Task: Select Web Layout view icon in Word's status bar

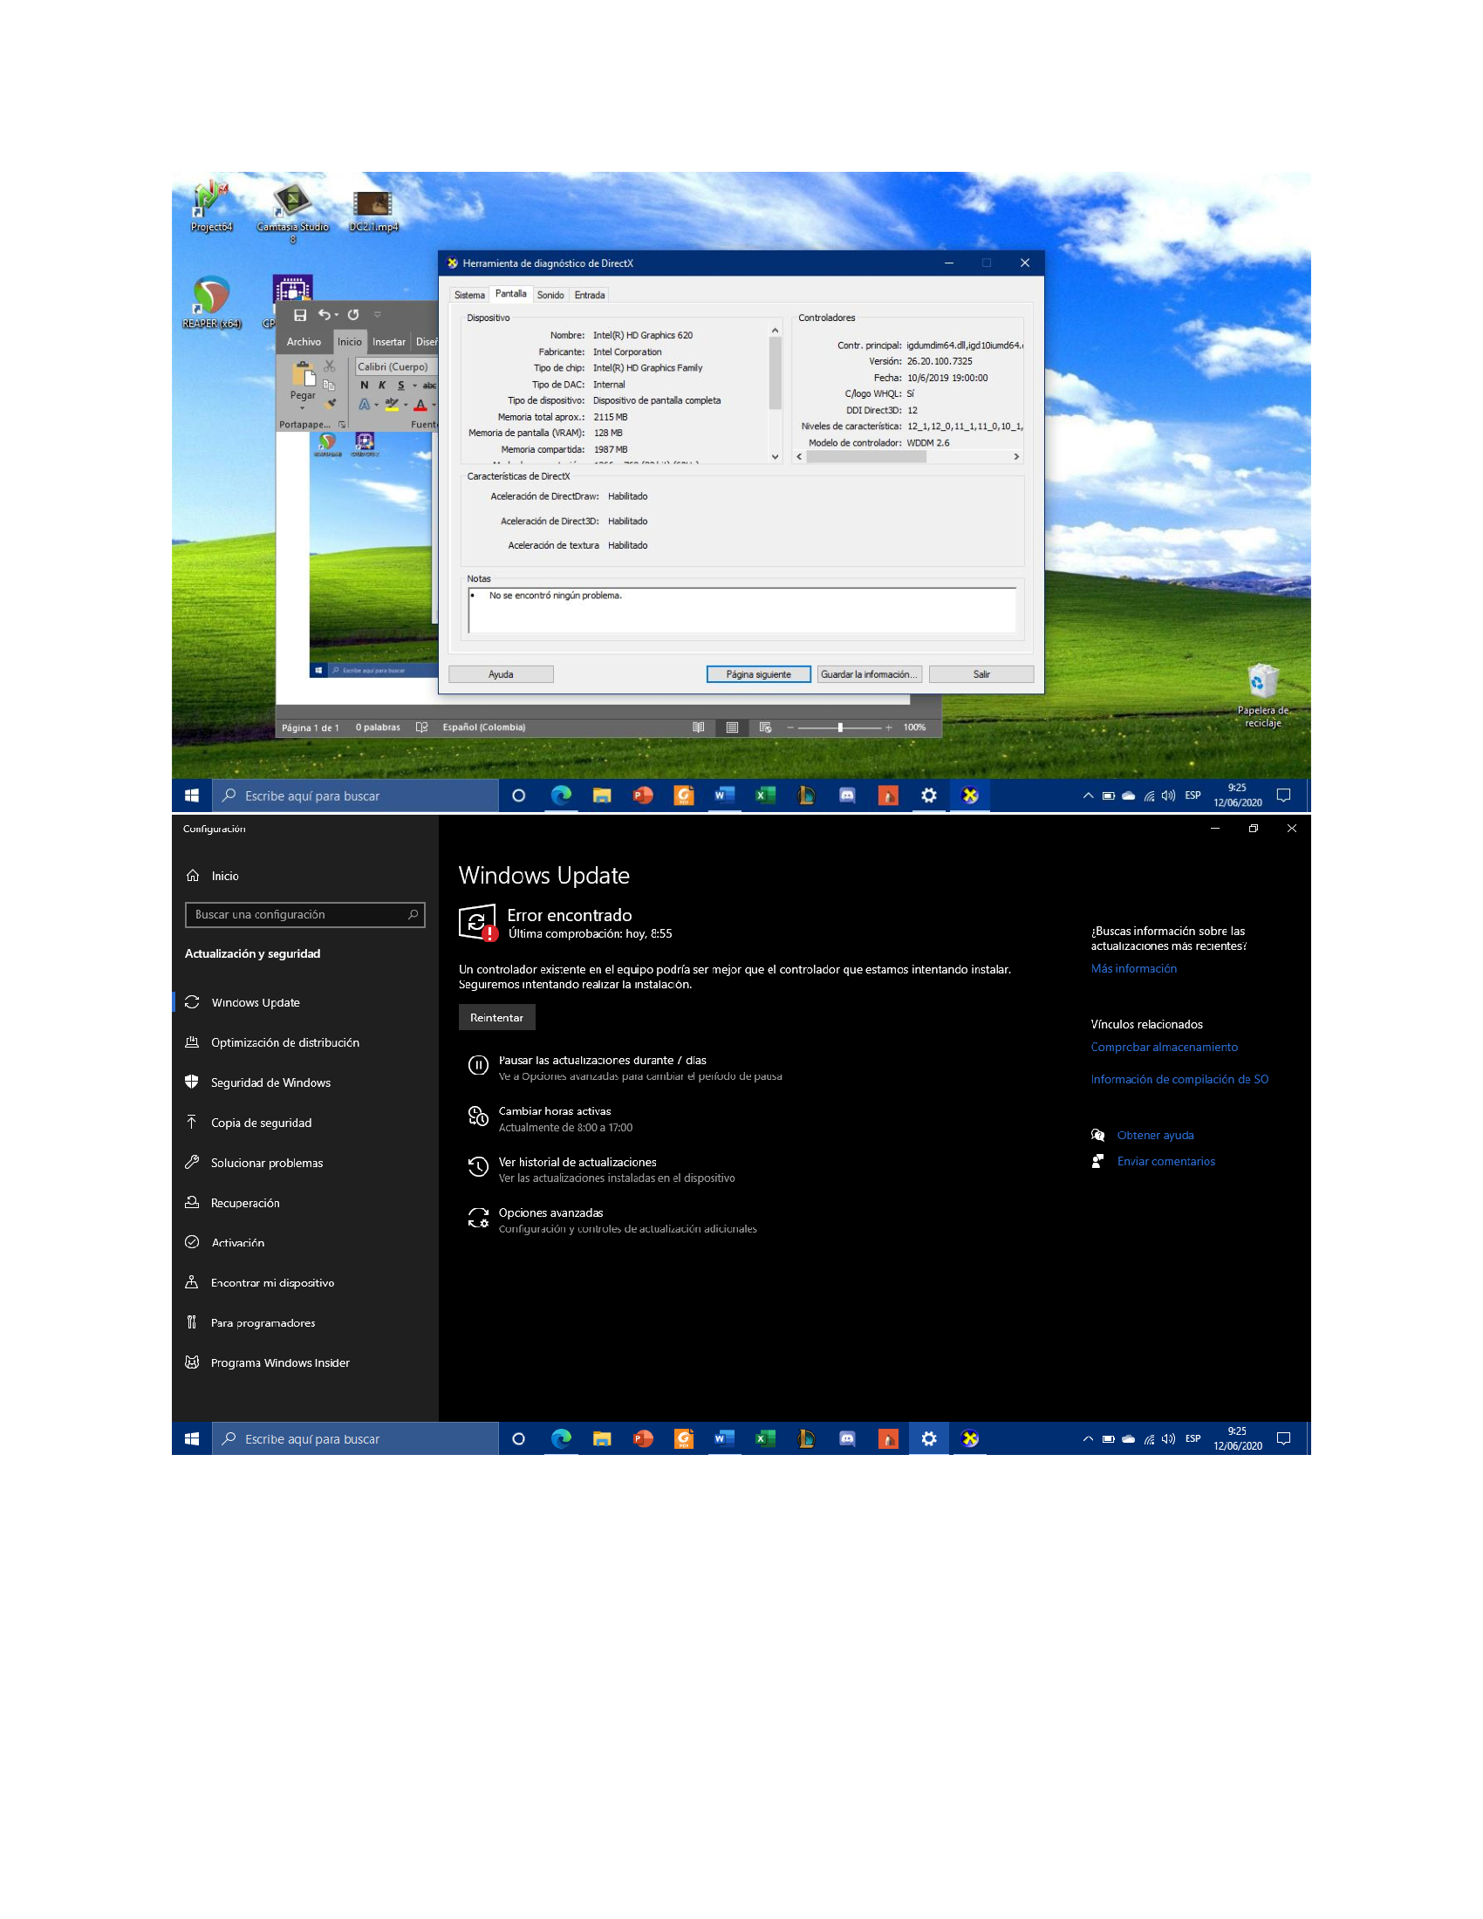Action: [765, 727]
